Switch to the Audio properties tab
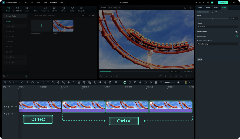Screen dimensions: 240x139 click(208, 7)
